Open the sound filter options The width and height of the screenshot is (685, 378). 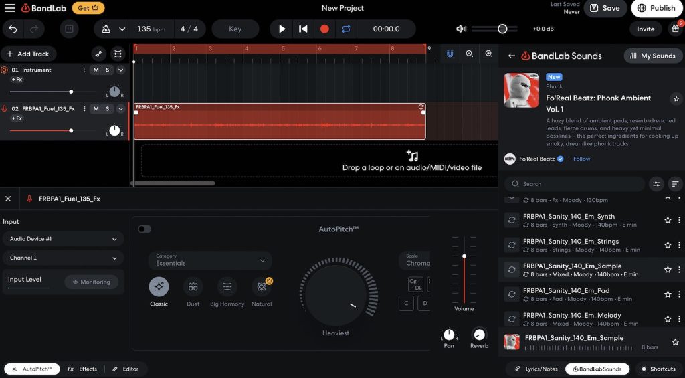pyautogui.click(x=656, y=184)
